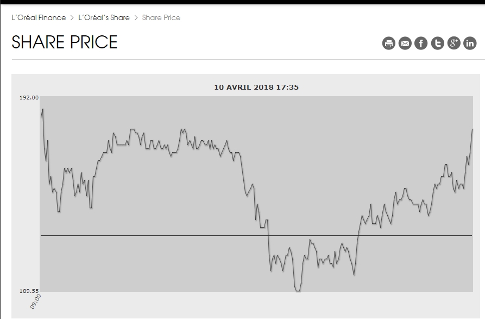Click the 189.55 y-axis label

(x=29, y=291)
